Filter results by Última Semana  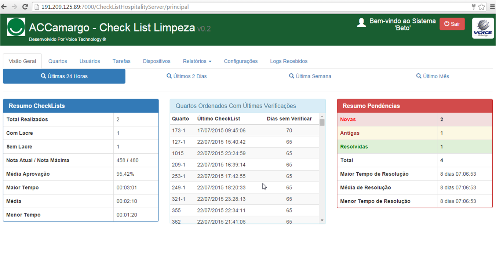tap(310, 76)
